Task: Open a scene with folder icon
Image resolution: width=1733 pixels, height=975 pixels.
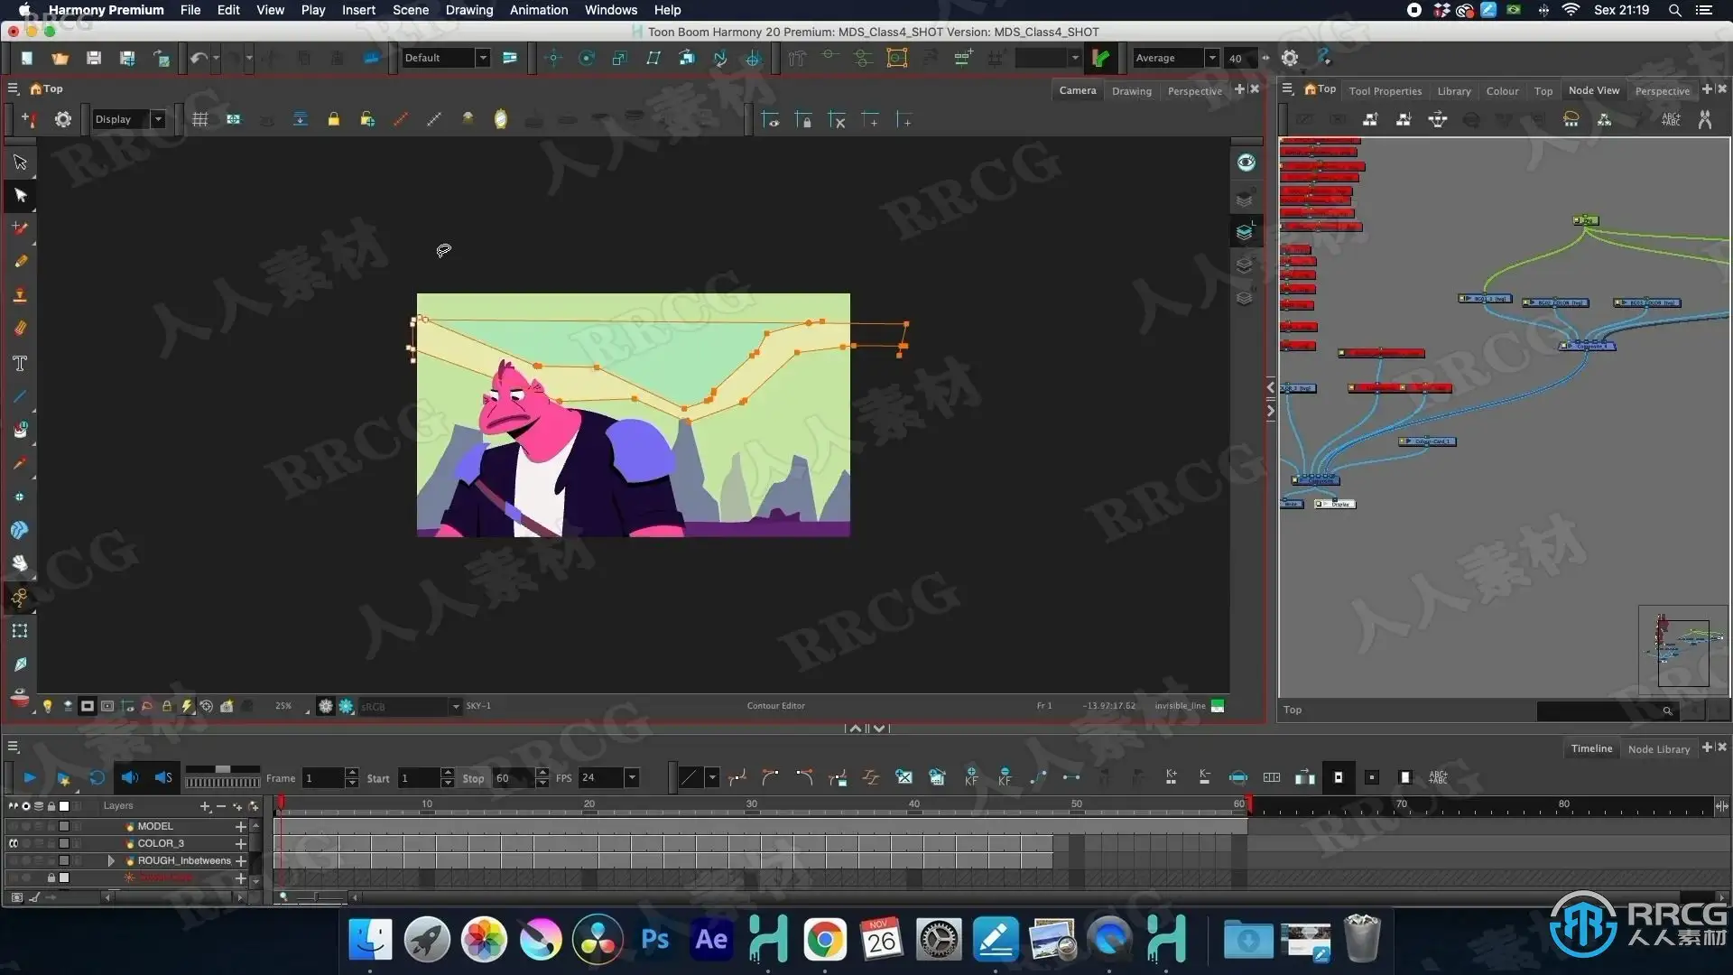Action: 60,59
